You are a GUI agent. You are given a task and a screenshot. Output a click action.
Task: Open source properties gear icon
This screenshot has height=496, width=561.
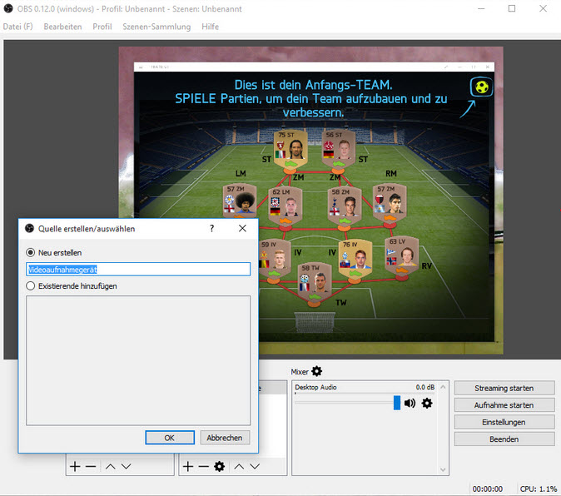click(219, 466)
